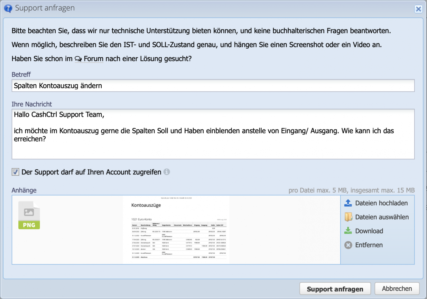Click the help icon in the dialog title bar
Viewport: 427px width, 299px height.
coord(8,8)
